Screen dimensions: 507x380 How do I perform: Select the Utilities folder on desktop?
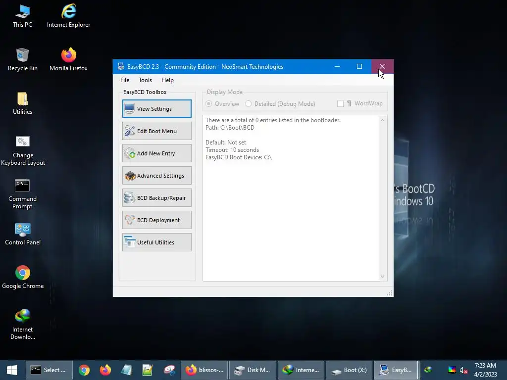click(x=22, y=103)
